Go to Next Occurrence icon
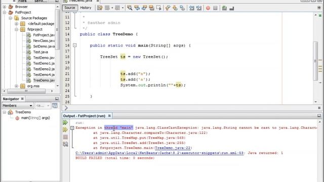The width and height of the screenshot is (324, 182). tap(144, 8)
